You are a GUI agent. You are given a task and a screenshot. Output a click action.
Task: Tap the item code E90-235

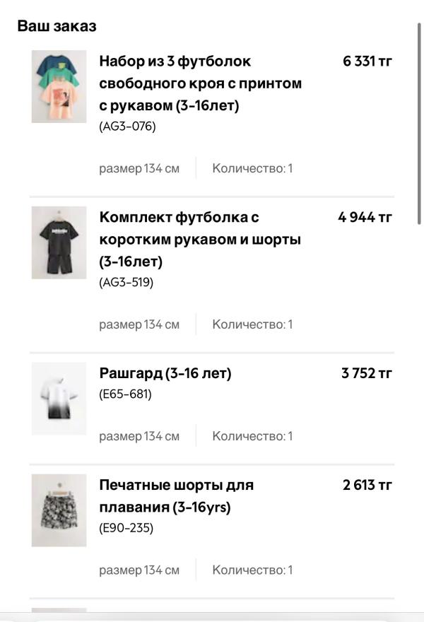(x=126, y=527)
